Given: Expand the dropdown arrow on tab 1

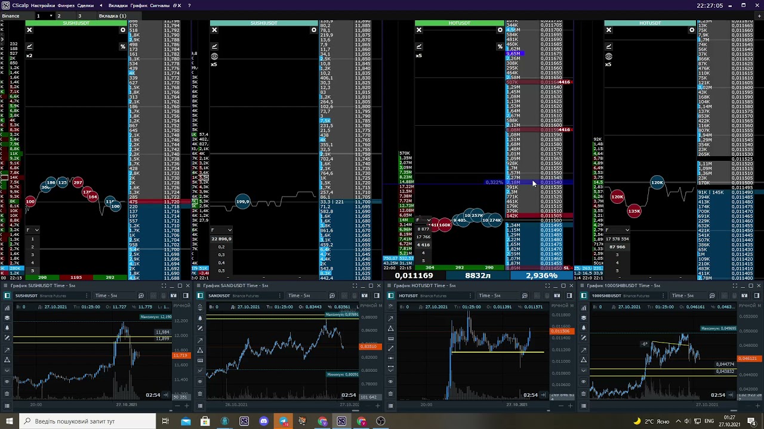Looking at the screenshot, I should (50, 16).
